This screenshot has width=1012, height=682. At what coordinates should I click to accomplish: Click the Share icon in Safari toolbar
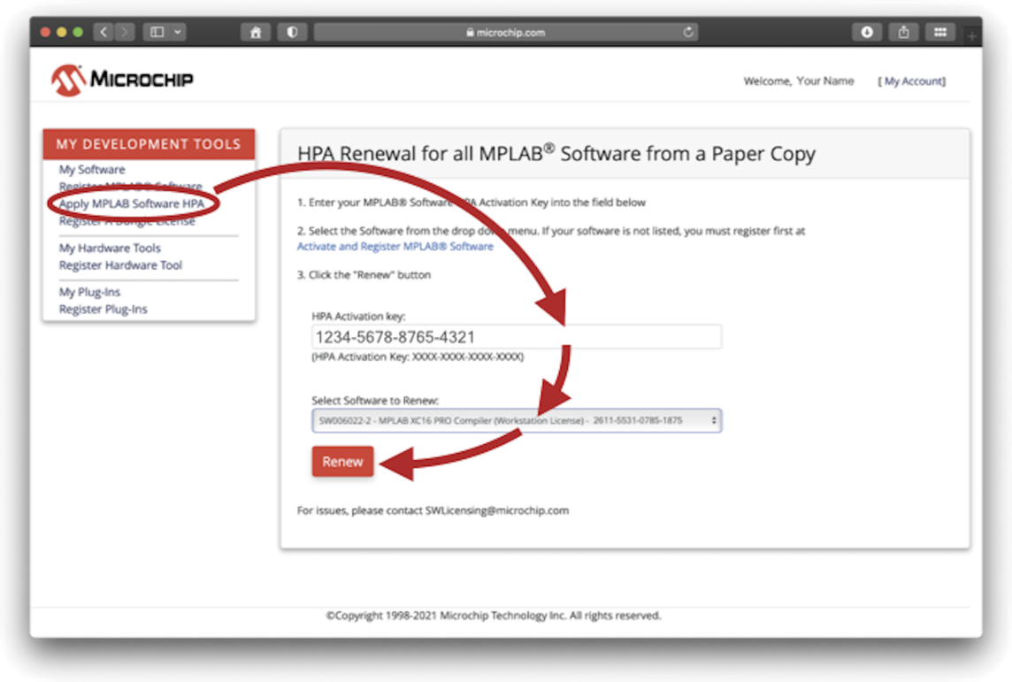pyautogui.click(x=903, y=32)
